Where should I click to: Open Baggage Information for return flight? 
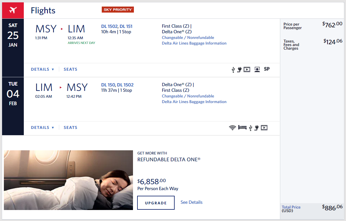pyautogui.click(x=194, y=102)
